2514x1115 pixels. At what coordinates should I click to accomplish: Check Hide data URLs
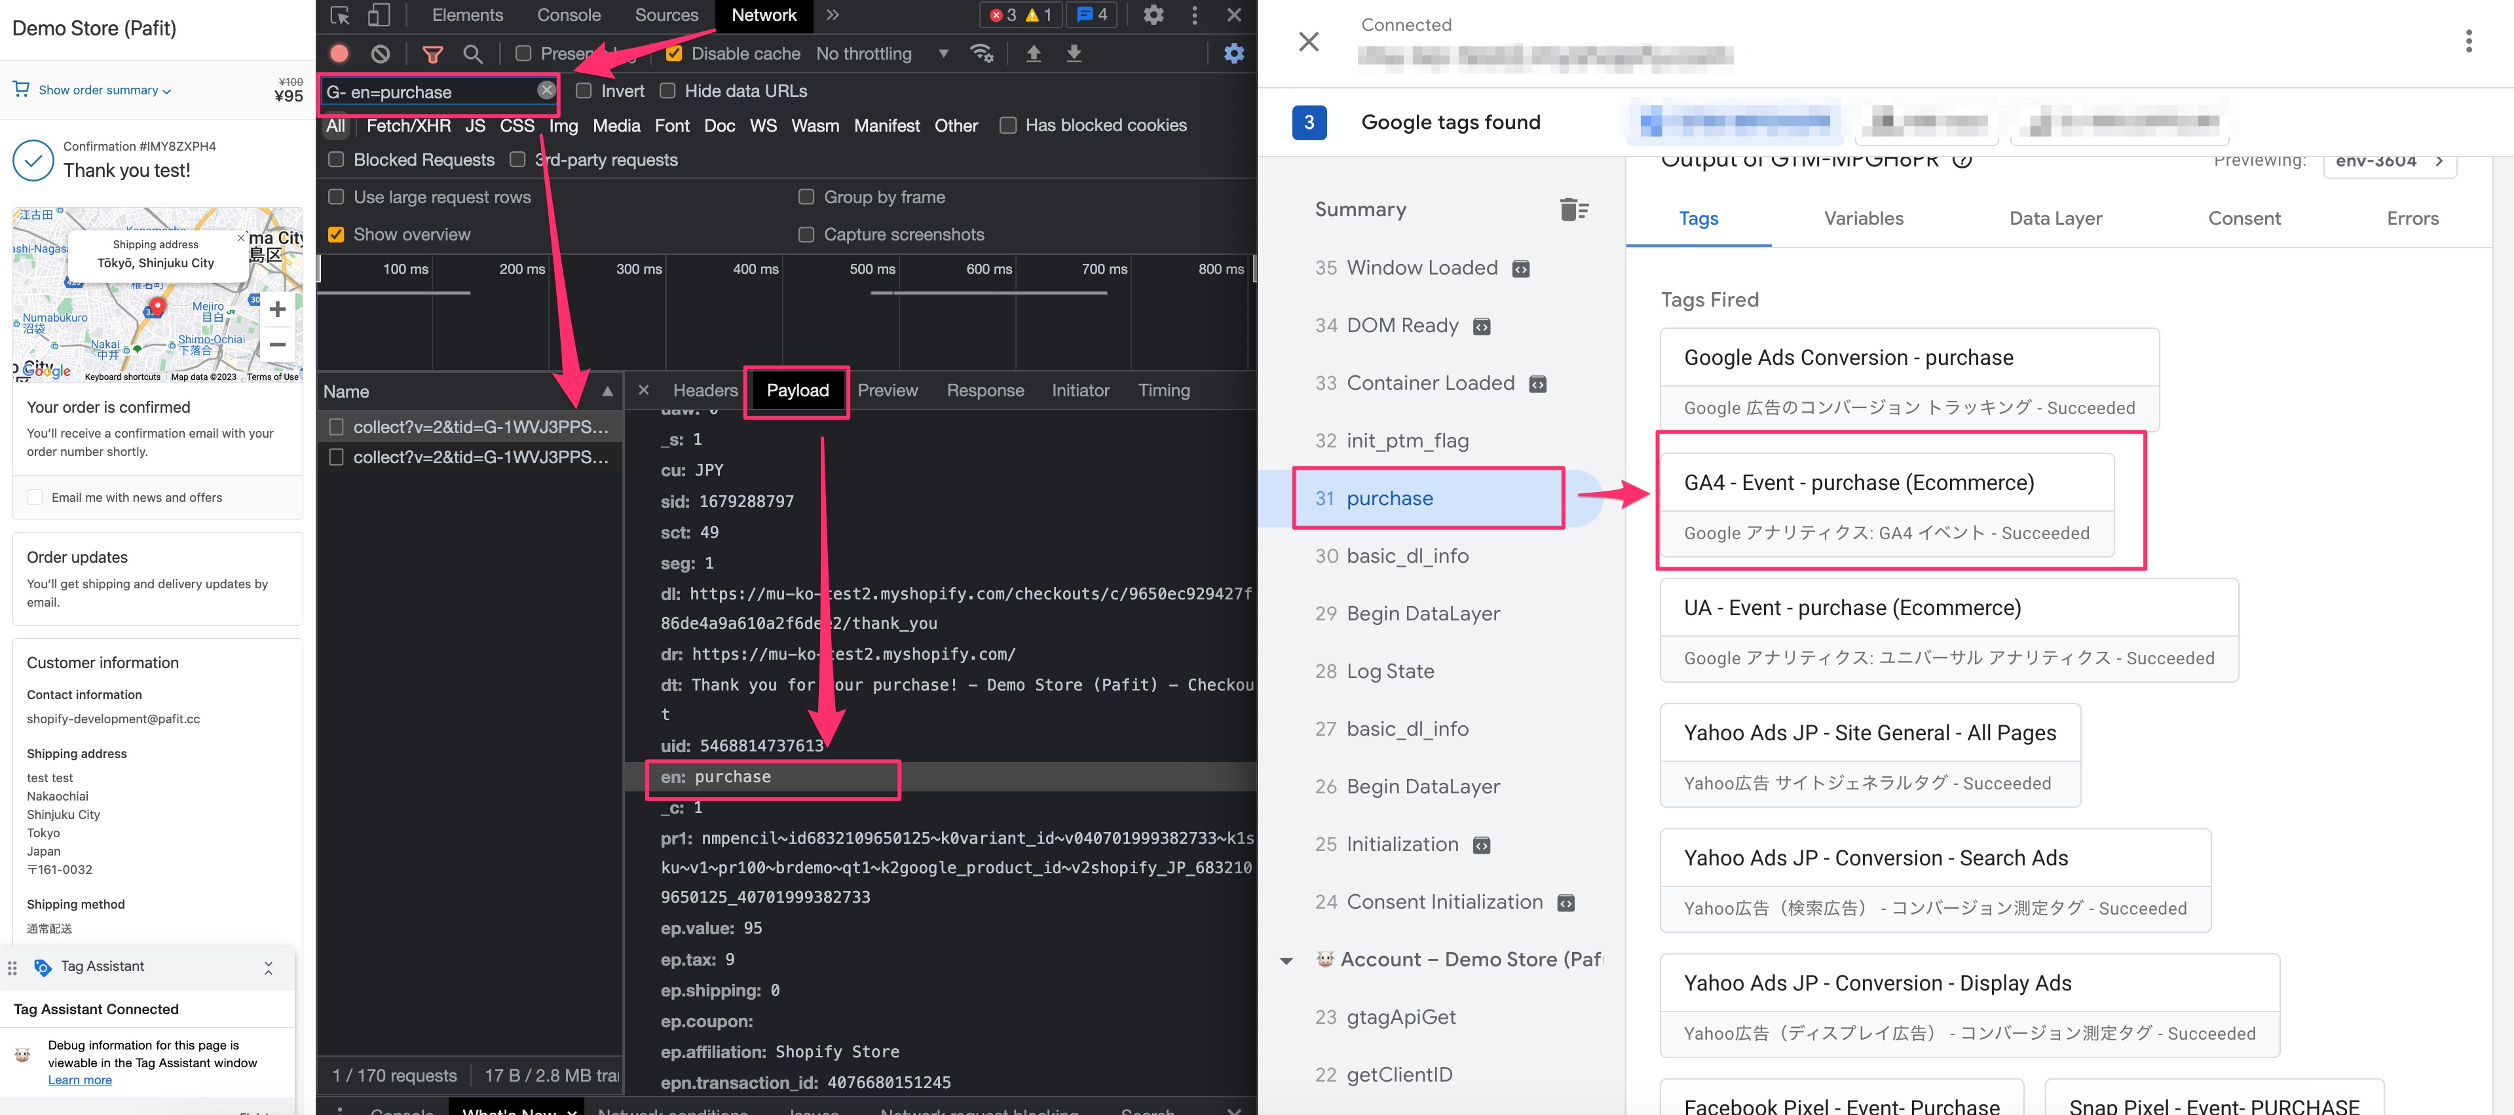point(667,91)
